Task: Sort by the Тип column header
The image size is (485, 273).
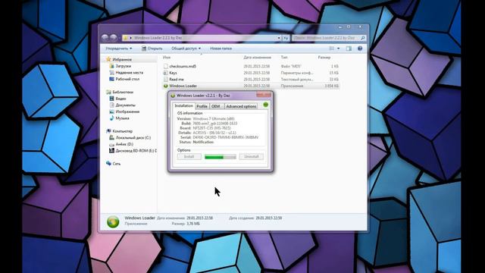Action: pyautogui.click(x=284, y=58)
